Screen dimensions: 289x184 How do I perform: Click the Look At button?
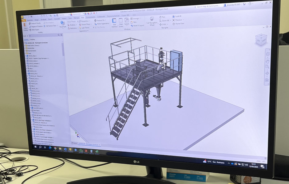click(178, 16)
